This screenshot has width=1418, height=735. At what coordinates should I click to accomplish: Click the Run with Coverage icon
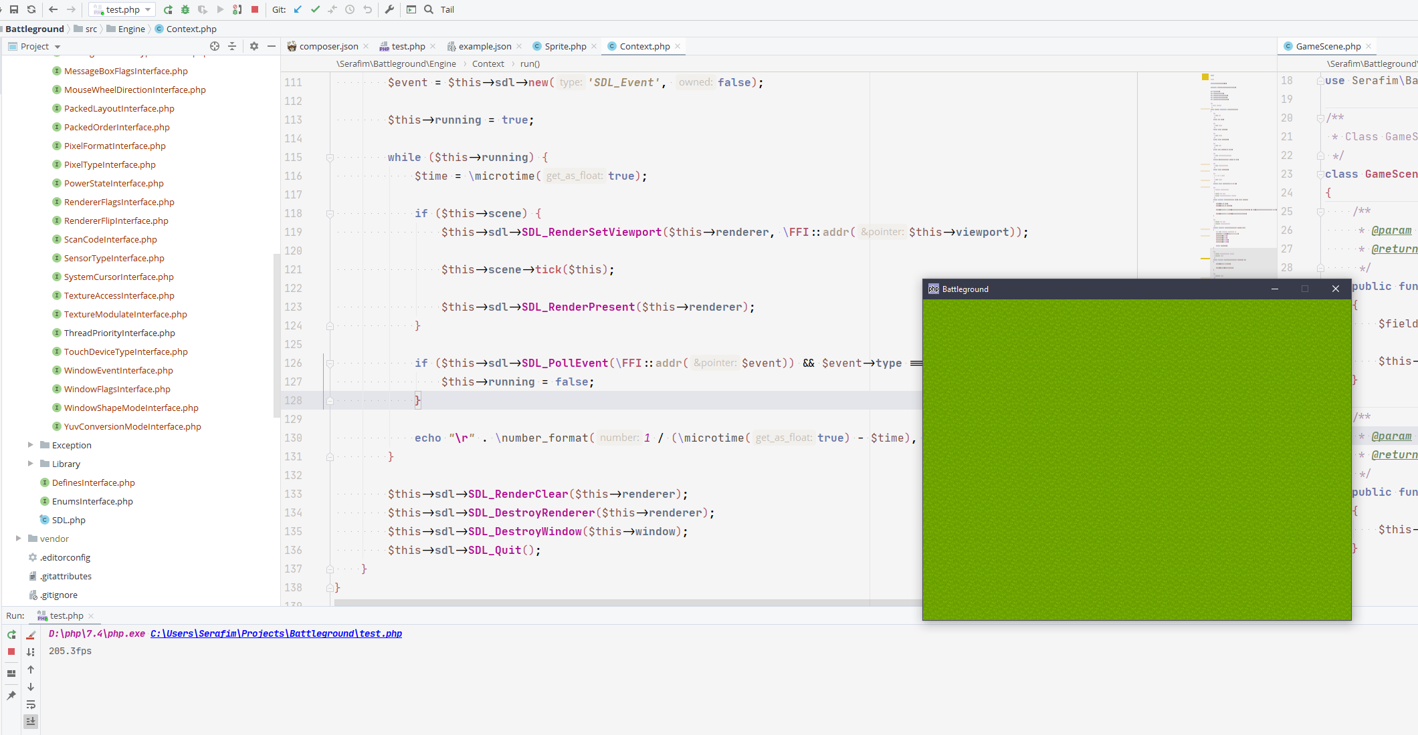click(x=203, y=9)
